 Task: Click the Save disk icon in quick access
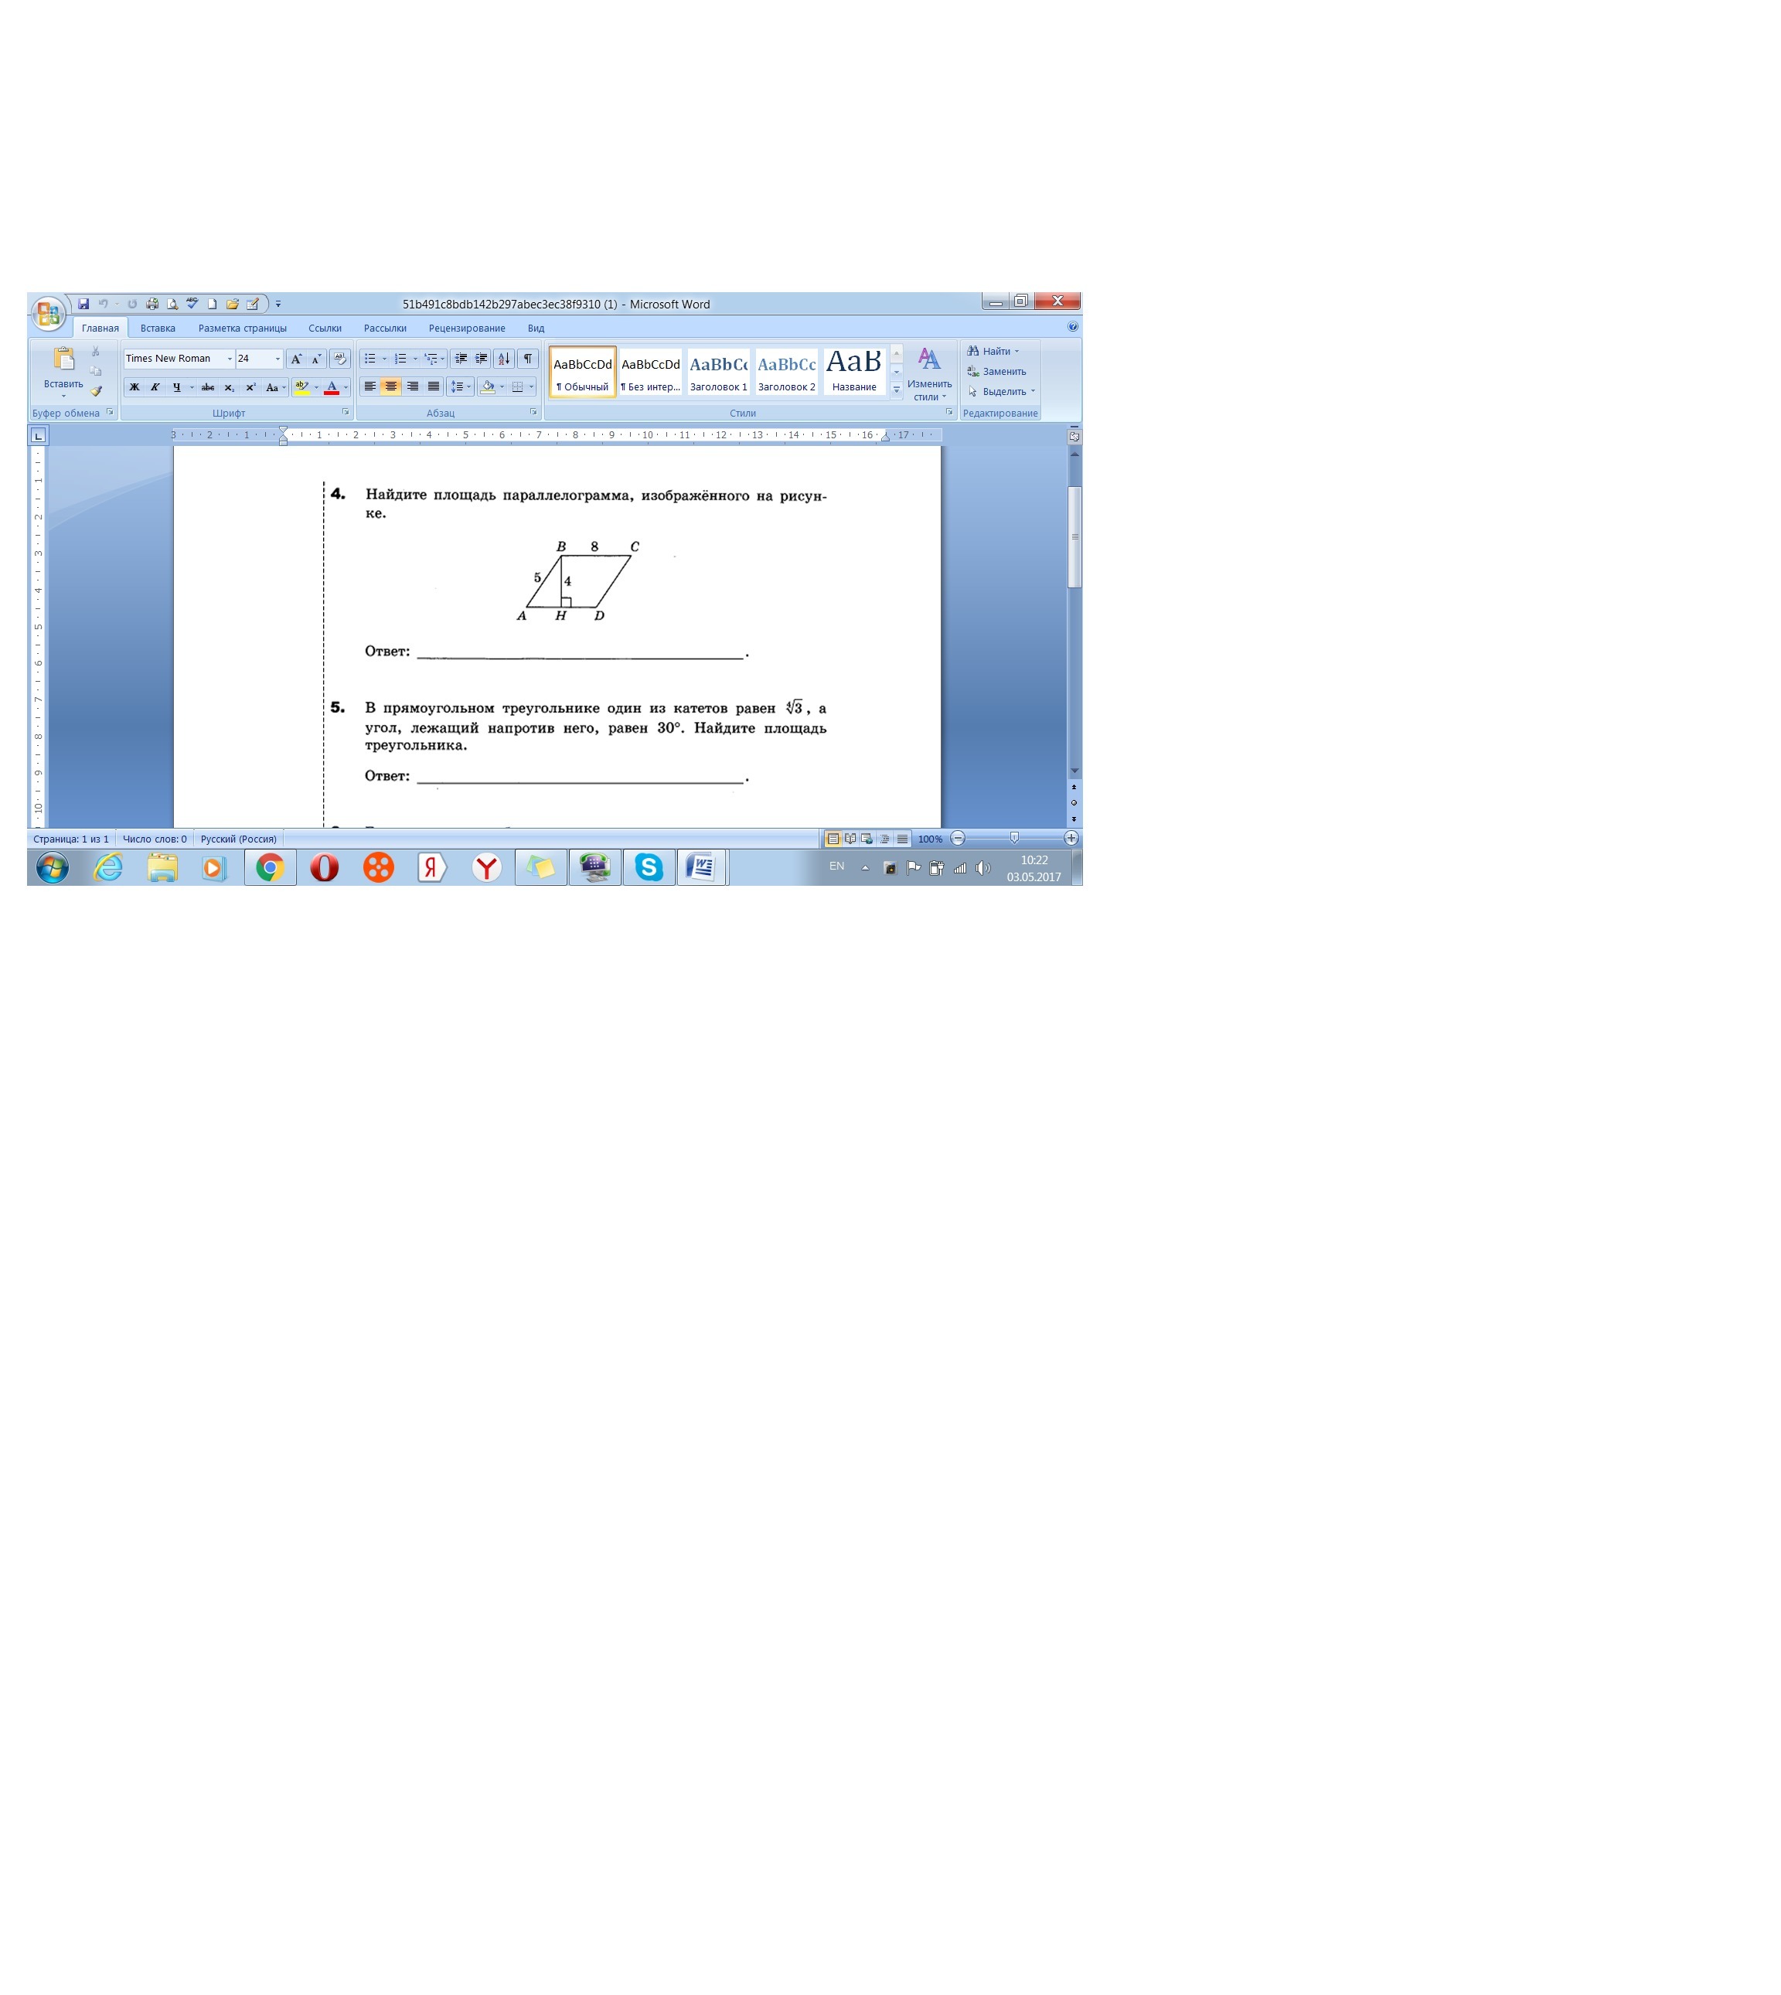coord(83,305)
